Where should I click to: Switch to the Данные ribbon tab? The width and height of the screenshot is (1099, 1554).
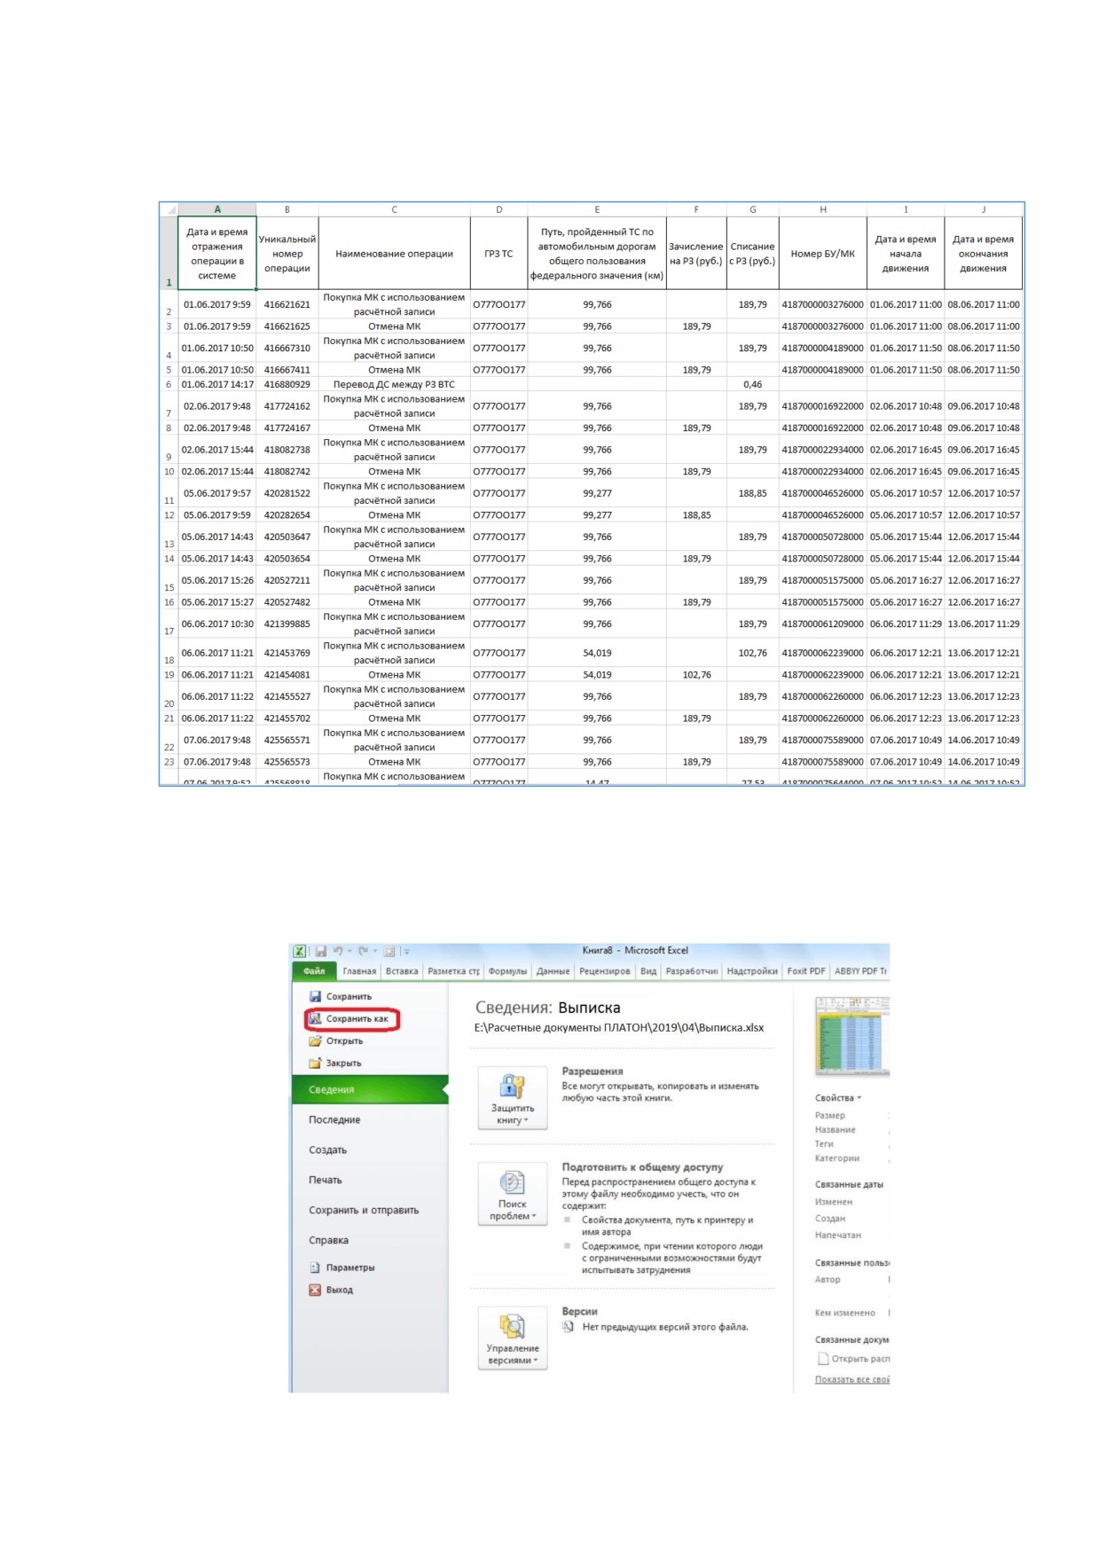click(553, 971)
